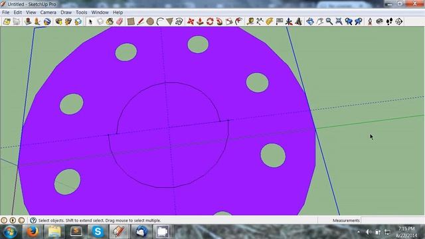Select the Section Plane tool
The width and height of the screenshot is (425, 239).
399,21
